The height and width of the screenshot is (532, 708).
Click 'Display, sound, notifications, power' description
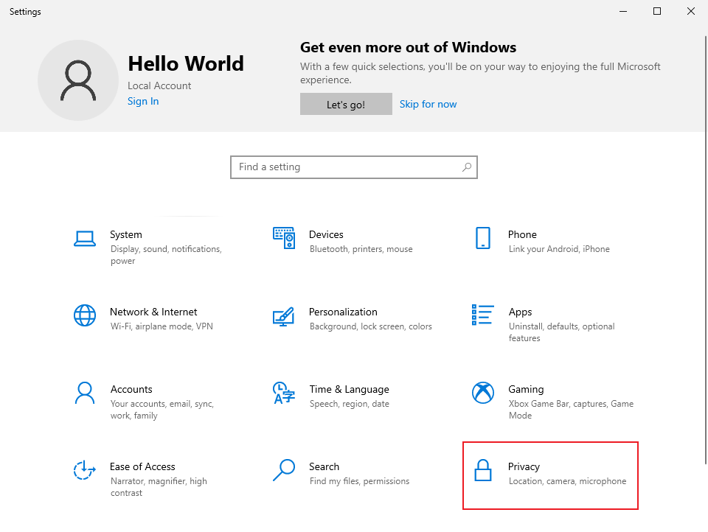tap(166, 255)
